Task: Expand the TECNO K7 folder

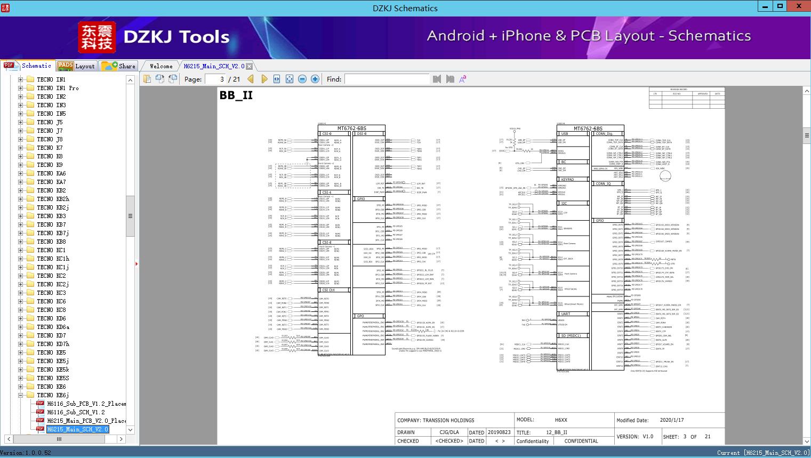Action: point(21,148)
